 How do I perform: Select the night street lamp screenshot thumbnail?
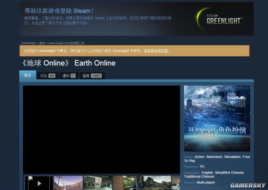(127, 183)
